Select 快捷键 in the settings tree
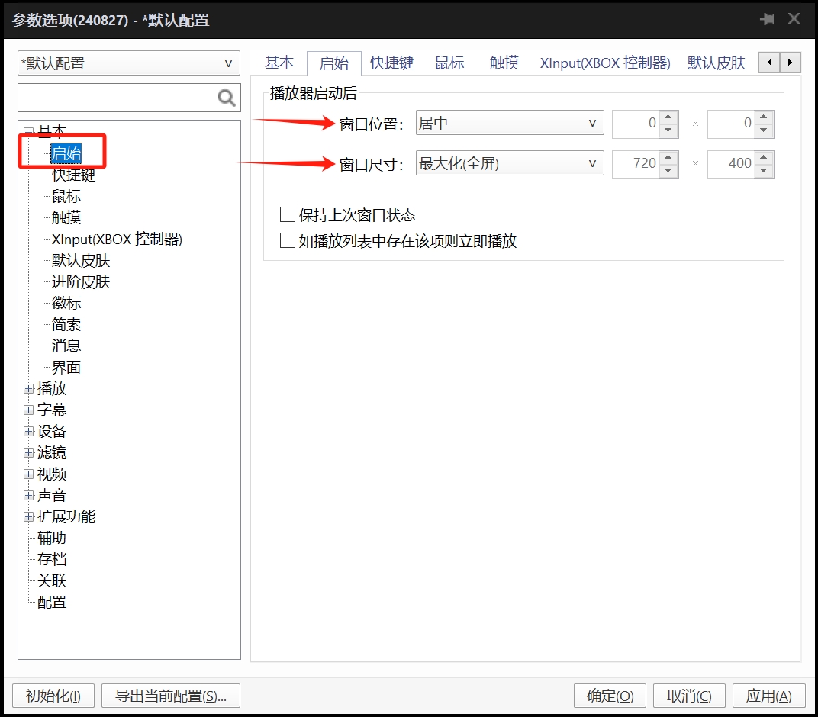This screenshot has width=818, height=717. click(73, 175)
